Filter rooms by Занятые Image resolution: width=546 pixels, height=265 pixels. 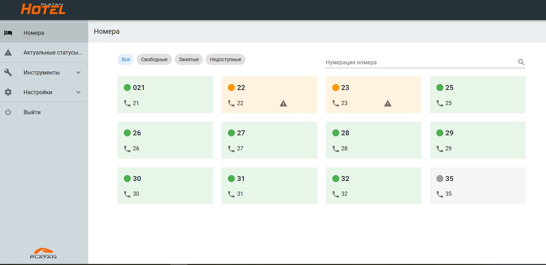tap(189, 59)
